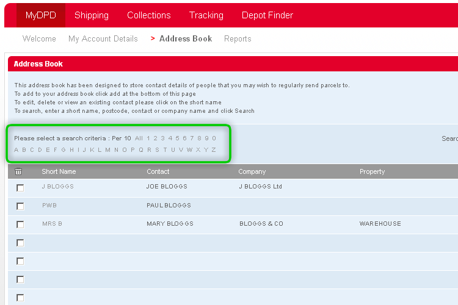Filter contacts by number 9

pos(206,138)
